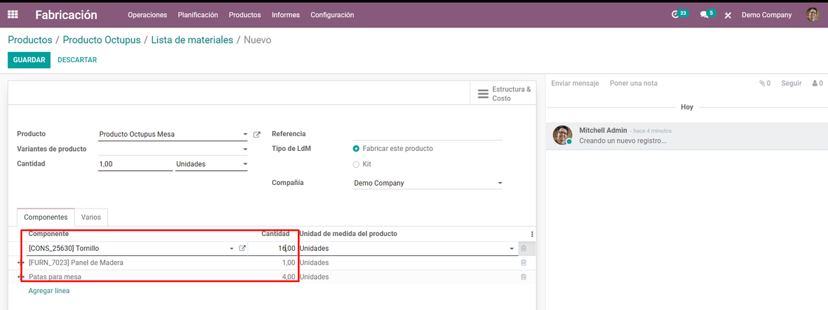This screenshot has width=828, height=310.
Task: Grab the handle of Patas para mesa row
Action: [x=21, y=277]
